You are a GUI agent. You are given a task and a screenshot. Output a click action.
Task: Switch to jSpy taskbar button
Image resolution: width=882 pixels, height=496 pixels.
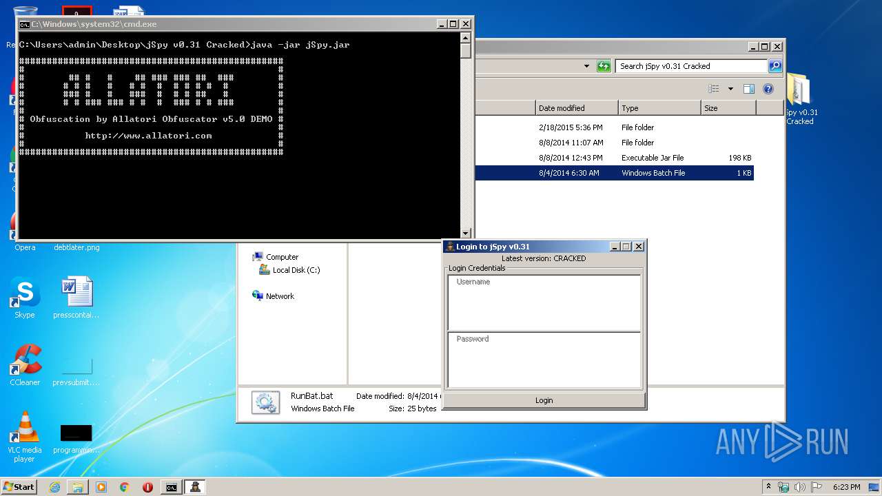coord(196,487)
